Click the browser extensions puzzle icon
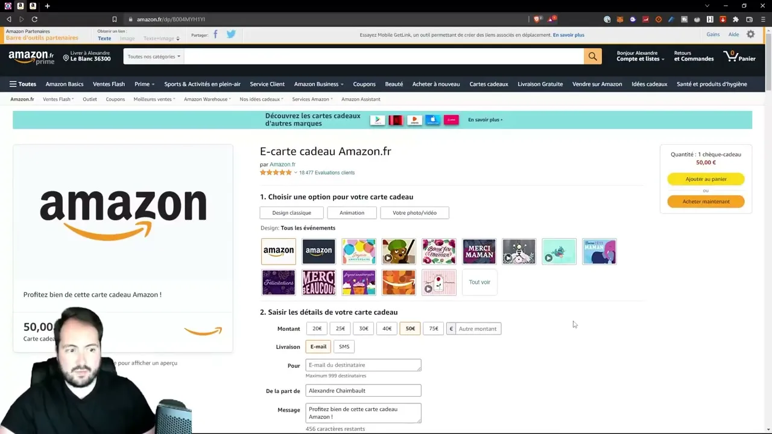 click(x=735, y=19)
